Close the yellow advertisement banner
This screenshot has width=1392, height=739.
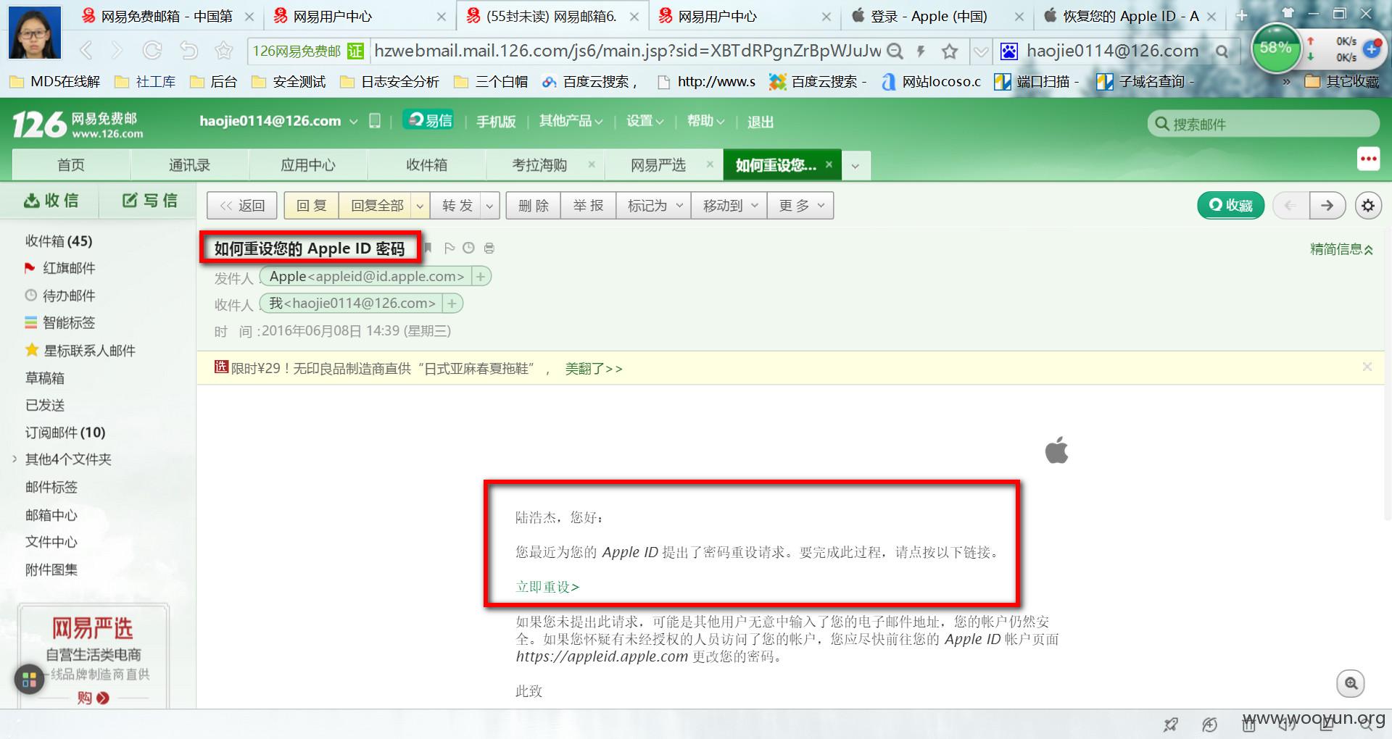pos(1367,367)
